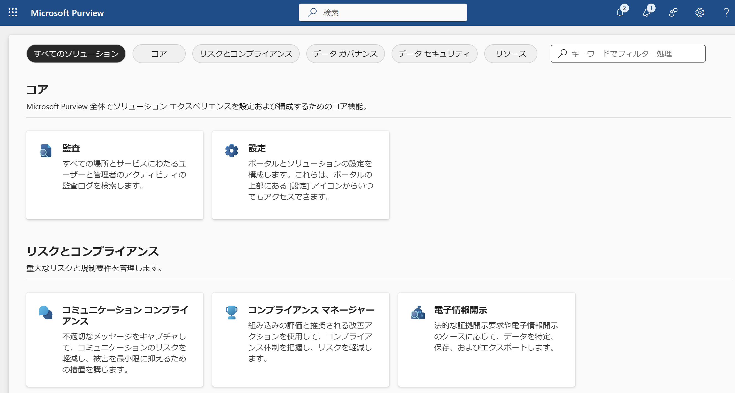Select the すべてのソリューション filter tab
This screenshot has width=735, height=393.
[76, 54]
